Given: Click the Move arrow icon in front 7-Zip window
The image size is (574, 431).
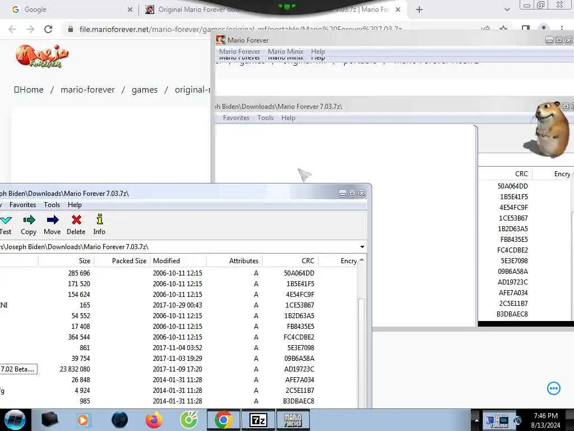Looking at the screenshot, I should click(52, 220).
